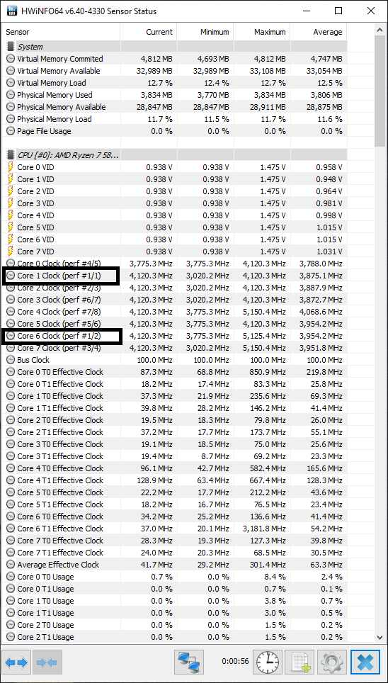Select the Core 4 Clock (perf #7/8) row
Image resolution: width=388 pixels, height=683 pixels.
175,312
